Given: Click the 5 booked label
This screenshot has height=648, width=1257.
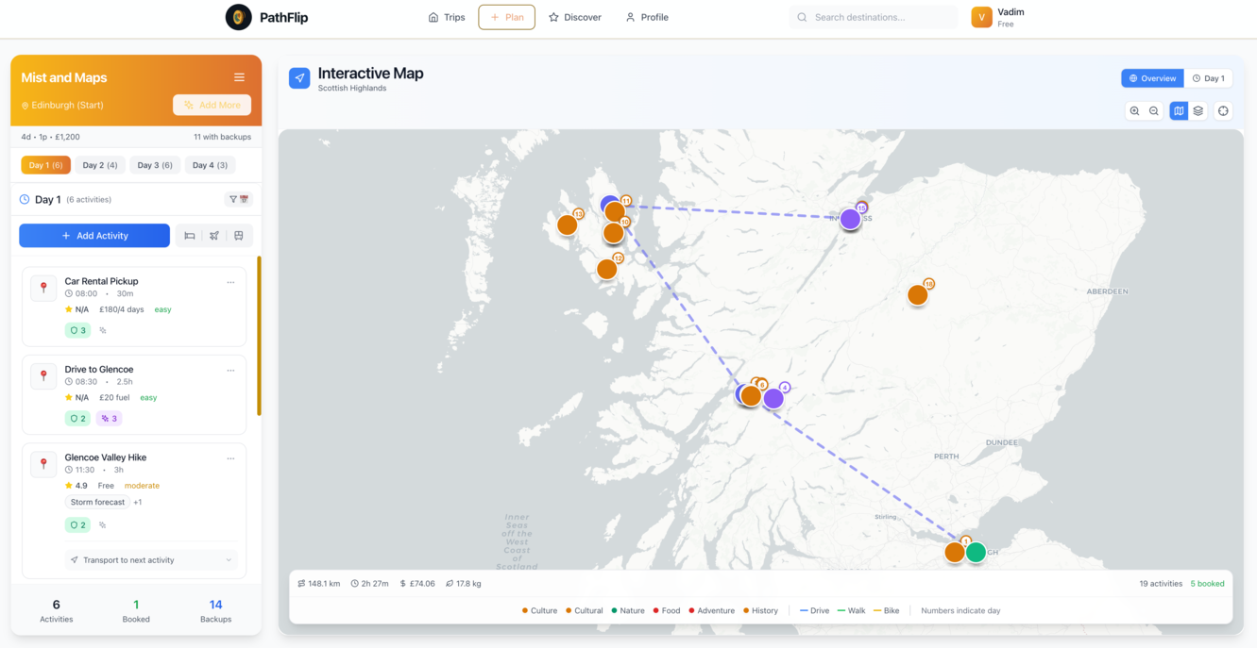Looking at the screenshot, I should (x=1207, y=584).
